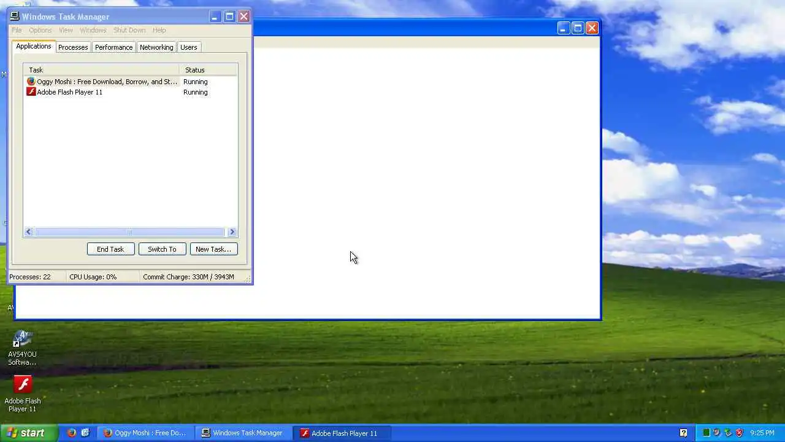Activate Adobe Flash Player 11 taskbar button
The height and width of the screenshot is (442, 785).
[341, 433]
